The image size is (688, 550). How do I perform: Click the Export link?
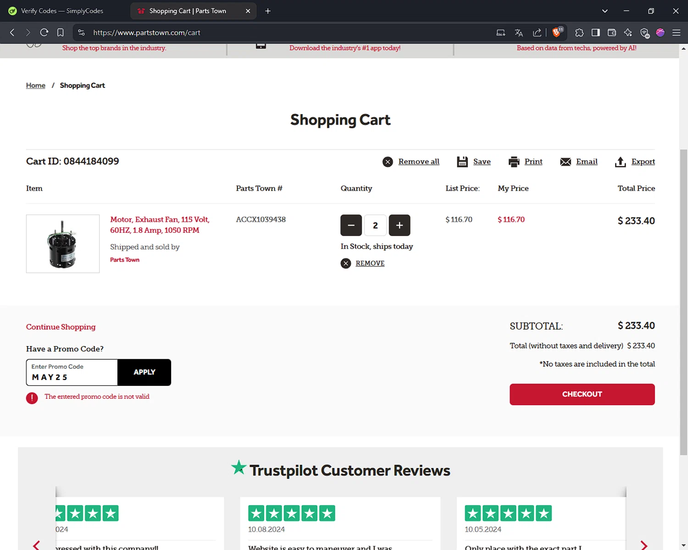[643, 162]
